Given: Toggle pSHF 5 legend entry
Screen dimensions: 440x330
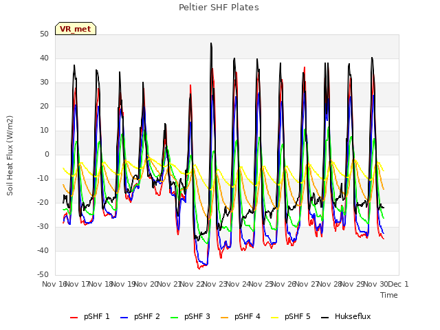Looking at the screenshot, I should point(291,316).
